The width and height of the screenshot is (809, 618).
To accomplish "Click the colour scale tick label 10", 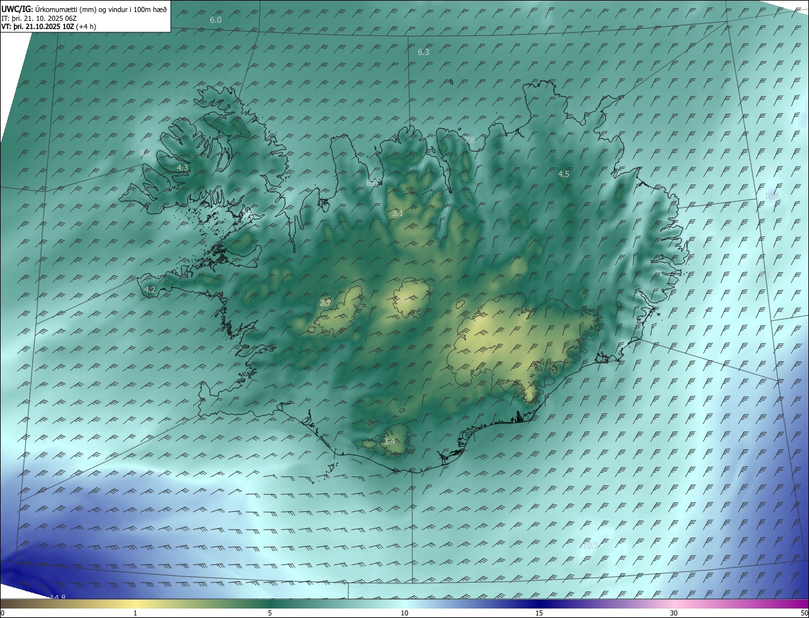I will coord(404,614).
